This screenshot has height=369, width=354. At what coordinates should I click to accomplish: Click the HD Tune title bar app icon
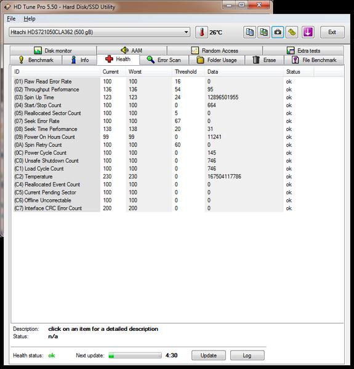[7, 7]
